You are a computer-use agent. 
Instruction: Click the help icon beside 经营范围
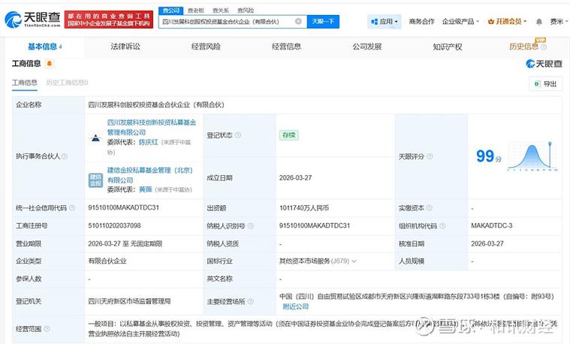point(47,329)
